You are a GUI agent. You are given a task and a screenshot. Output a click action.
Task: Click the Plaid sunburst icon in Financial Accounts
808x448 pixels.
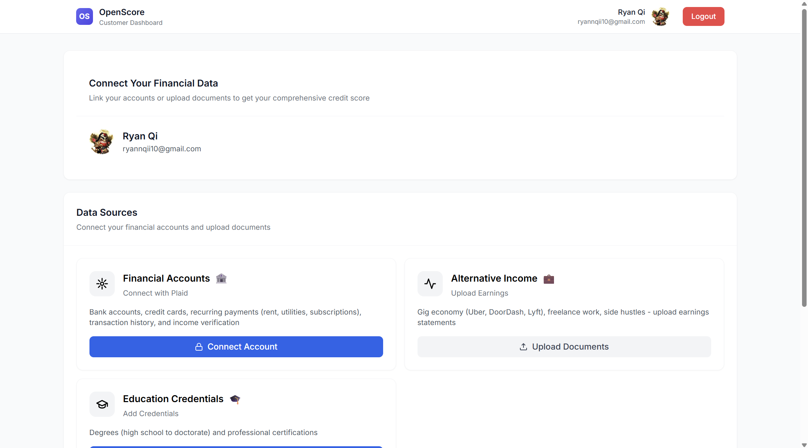coord(102,283)
